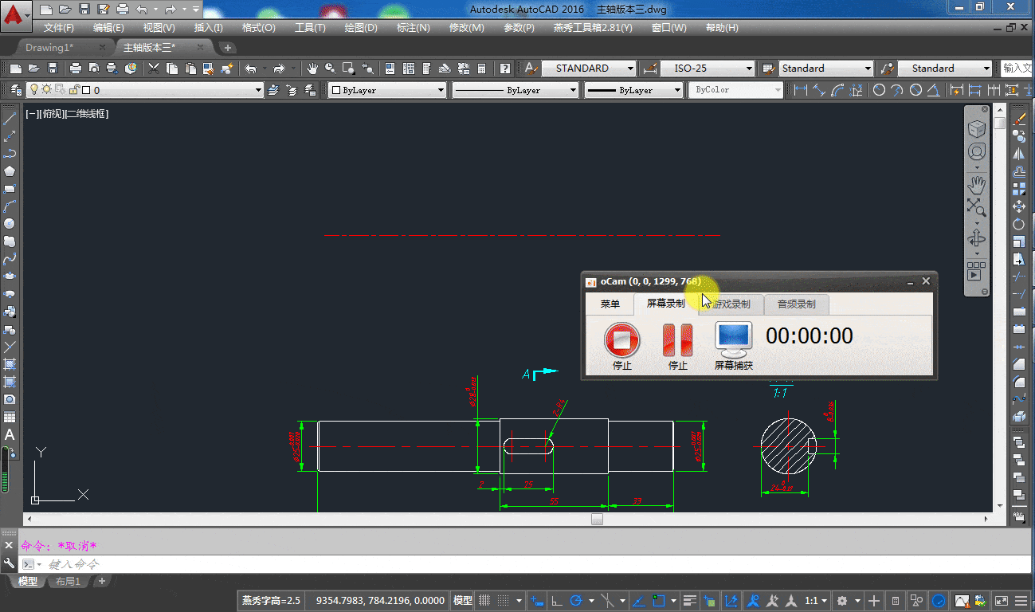
Task: Click the Cut scissors icon
Action: coord(154,69)
